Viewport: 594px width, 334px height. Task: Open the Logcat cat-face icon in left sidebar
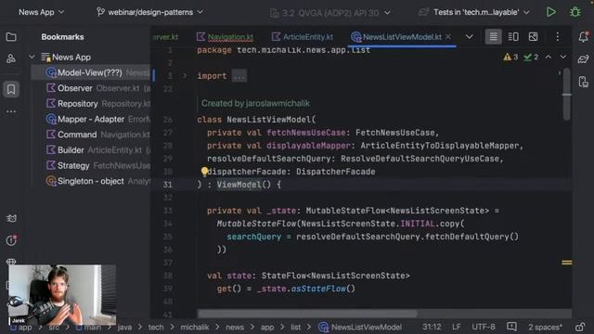(11, 218)
